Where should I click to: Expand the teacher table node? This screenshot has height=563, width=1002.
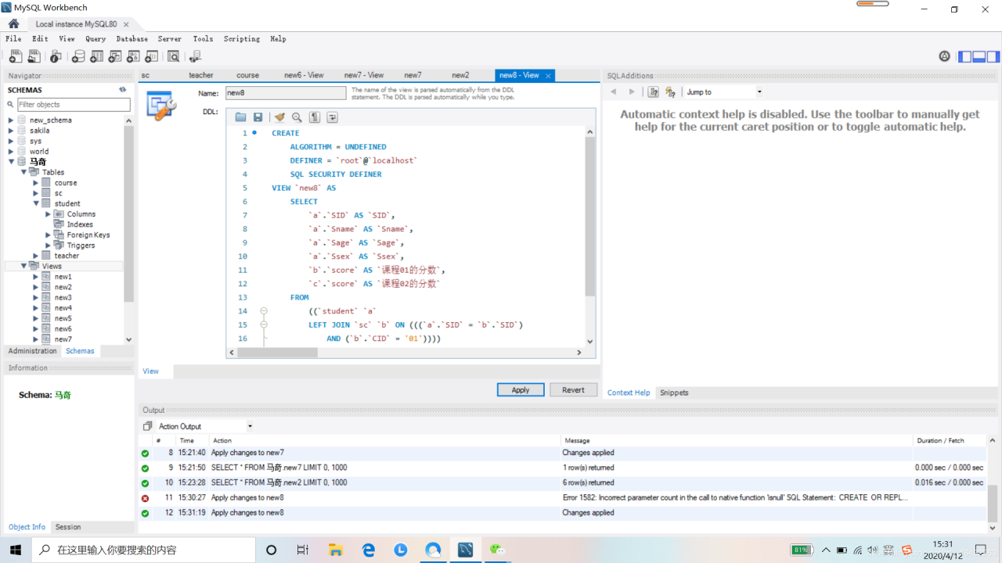pyautogui.click(x=36, y=256)
